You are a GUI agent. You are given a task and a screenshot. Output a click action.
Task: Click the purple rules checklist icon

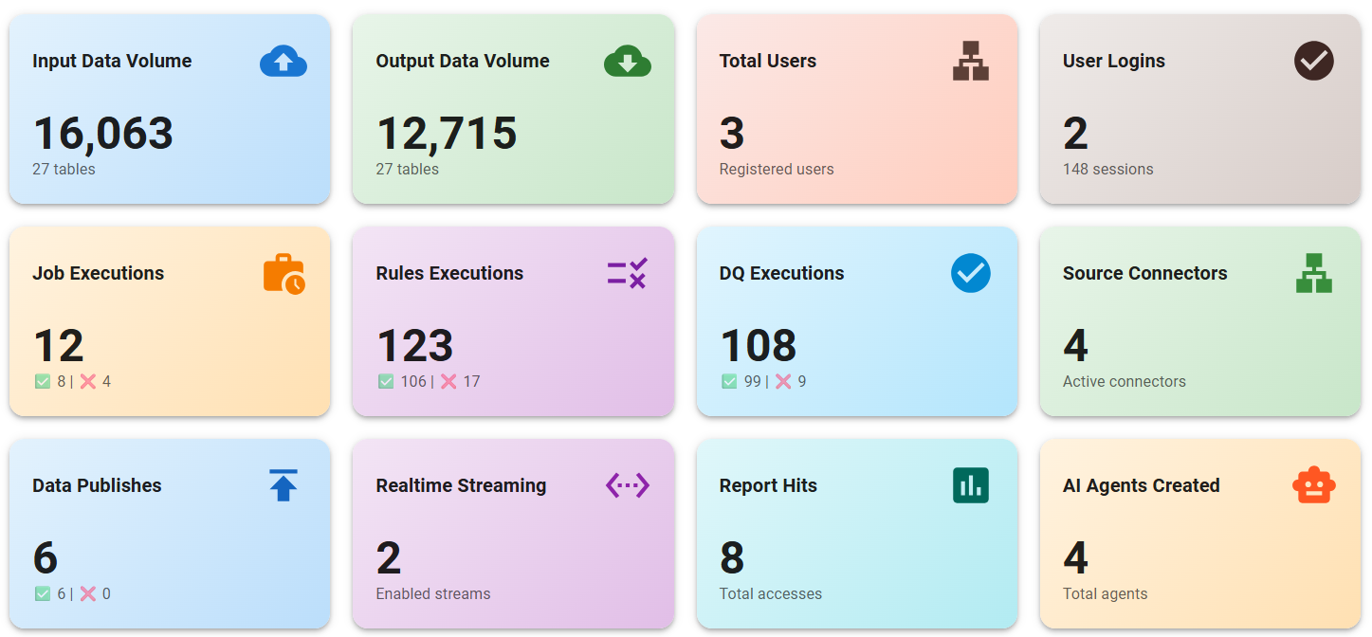point(627,273)
